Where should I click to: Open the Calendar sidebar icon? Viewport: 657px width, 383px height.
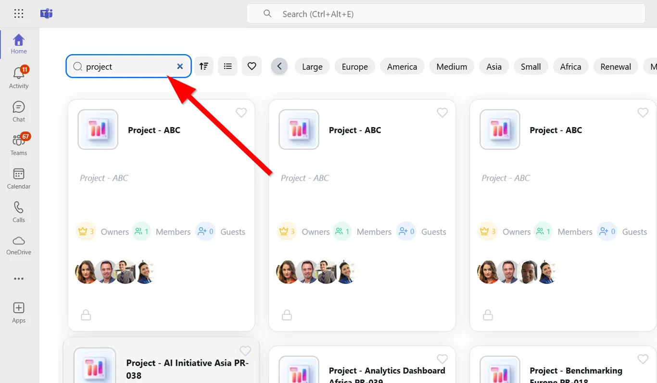click(x=19, y=179)
